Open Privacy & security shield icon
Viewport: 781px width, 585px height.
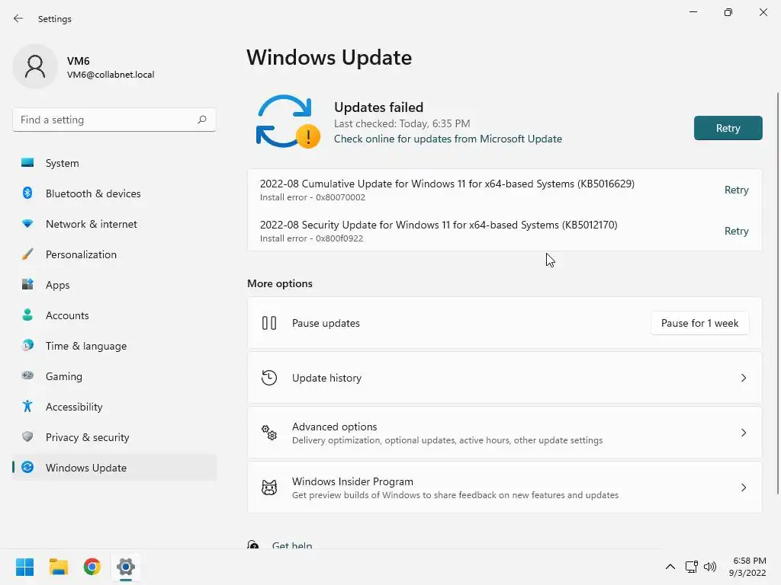[x=27, y=436]
